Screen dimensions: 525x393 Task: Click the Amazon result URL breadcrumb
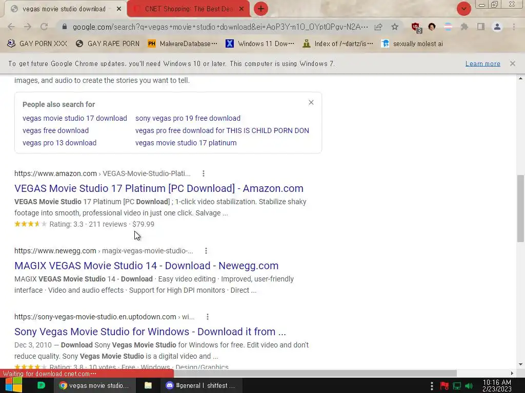(102, 173)
